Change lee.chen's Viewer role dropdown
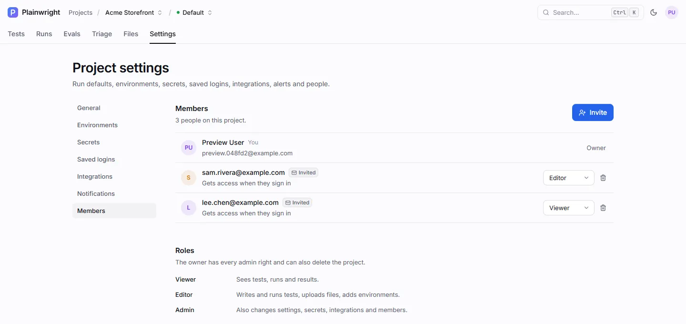686x324 pixels. coord(569,208)
